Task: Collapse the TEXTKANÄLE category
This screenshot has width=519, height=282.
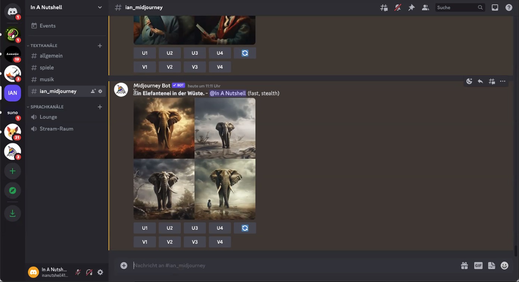Action: (x=44, y=46)
